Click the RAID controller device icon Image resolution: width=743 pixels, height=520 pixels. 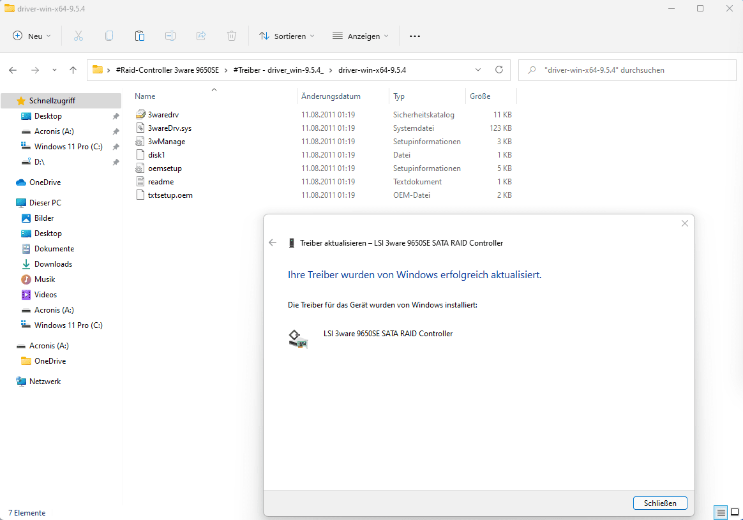[x=298, y=339]
